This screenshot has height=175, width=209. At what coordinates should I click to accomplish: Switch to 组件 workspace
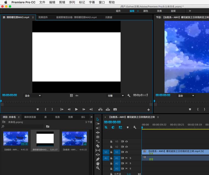tap(118, 11)
